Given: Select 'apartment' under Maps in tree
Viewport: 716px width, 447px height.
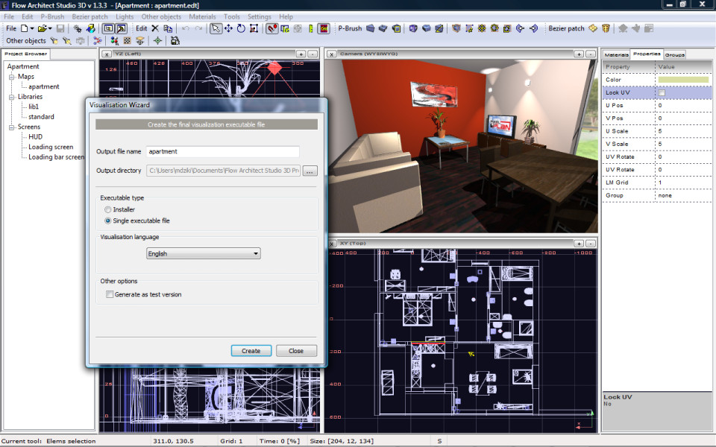Looking at the screenshot, I should pyautogui.click(x=44, y=86).
